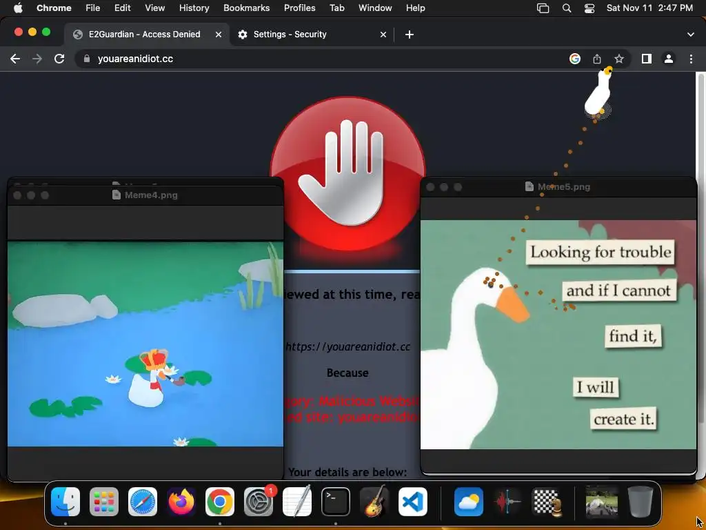Click "create it." text in Meme5
706x530 pixels.
[x=623, y=419]
